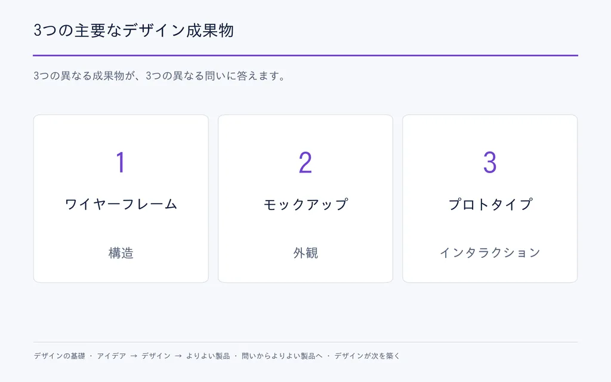Click footer text デザインの基礎

click(59, 356)
